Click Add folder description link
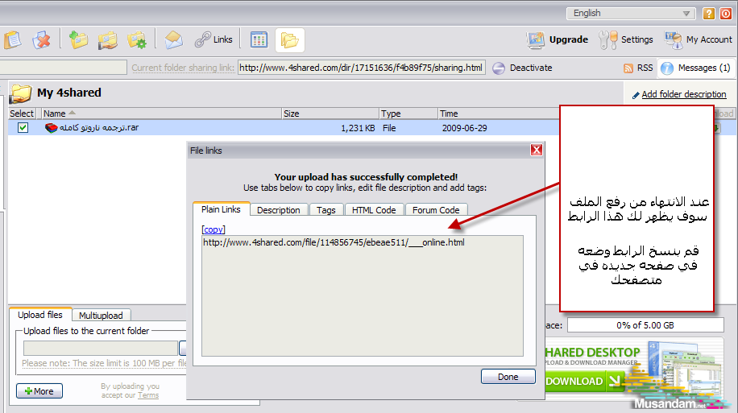 pos(683,94)
